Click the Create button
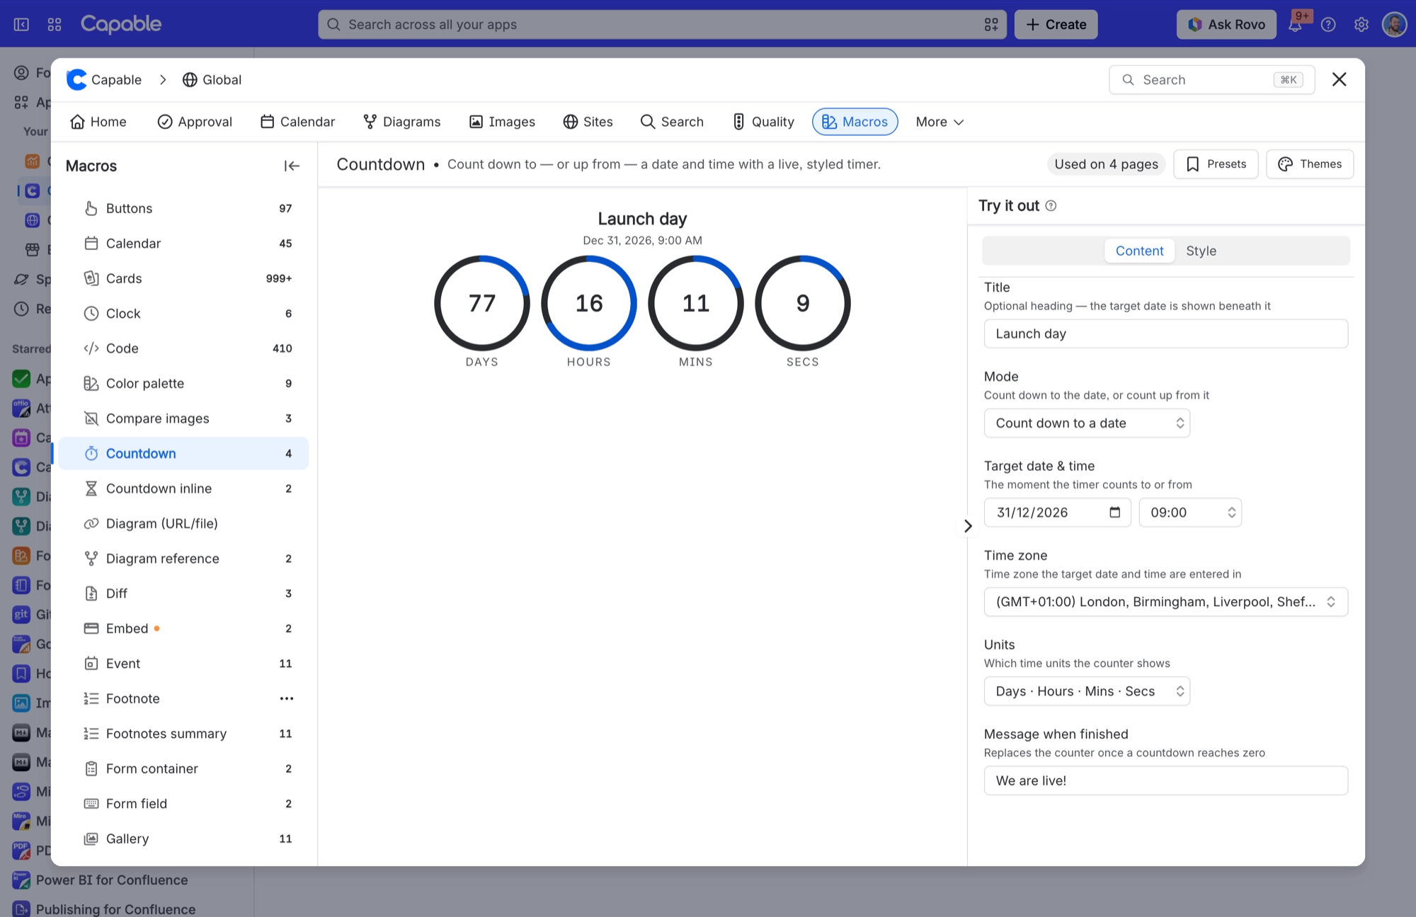1416x917 pixels. [1056, 25]
